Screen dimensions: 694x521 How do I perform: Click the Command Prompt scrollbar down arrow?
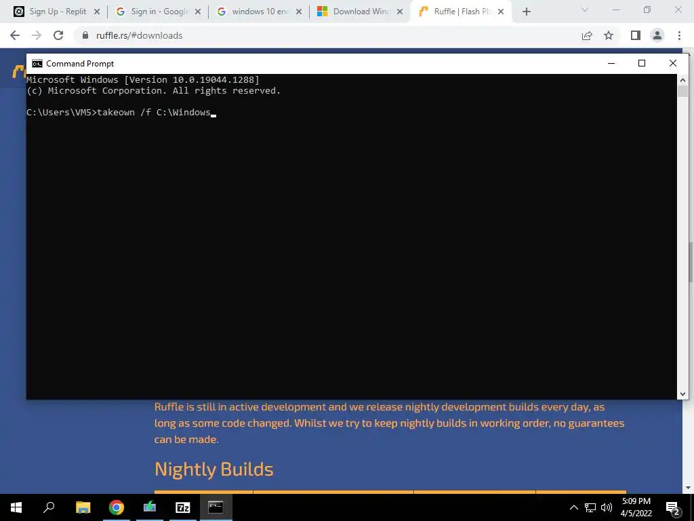(x=682, y=393)
